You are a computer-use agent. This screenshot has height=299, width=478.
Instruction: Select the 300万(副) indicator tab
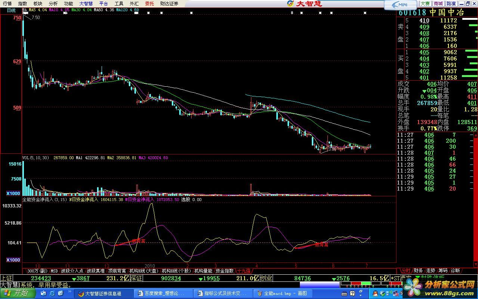tap(37, 271)
